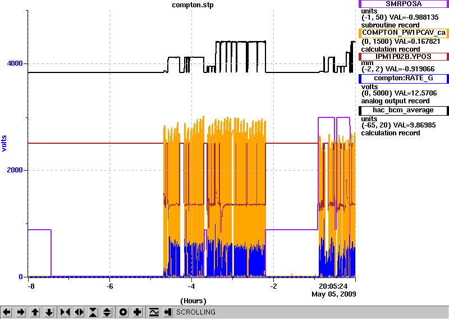This screenshot has height=319, width=449.
Task: Click the (Hours) x-axis title
Action: [193, 301]
